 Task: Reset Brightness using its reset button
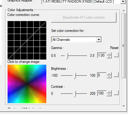pyautogui.click(x=116, y=75)
